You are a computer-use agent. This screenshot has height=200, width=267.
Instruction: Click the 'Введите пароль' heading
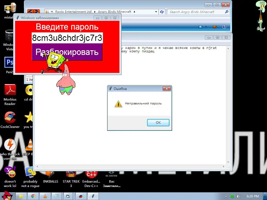pos(67,27)
